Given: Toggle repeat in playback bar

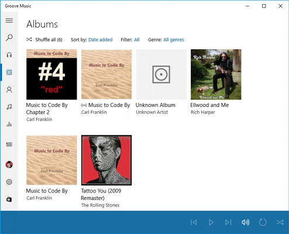Looking at the screenshot, I should point(263,222).
